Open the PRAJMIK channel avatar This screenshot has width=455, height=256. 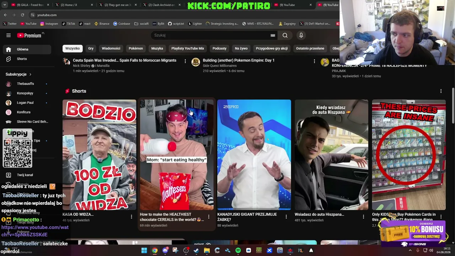pos(325,62)
